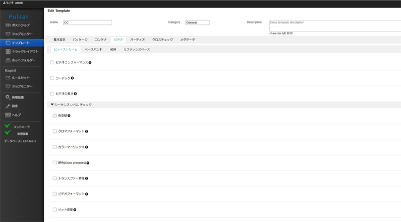Image resolution: width=401 pixels, height=222 pixels.
Task: Click the green checkmark next to 処理装置 status
Action: pos(8,132)
